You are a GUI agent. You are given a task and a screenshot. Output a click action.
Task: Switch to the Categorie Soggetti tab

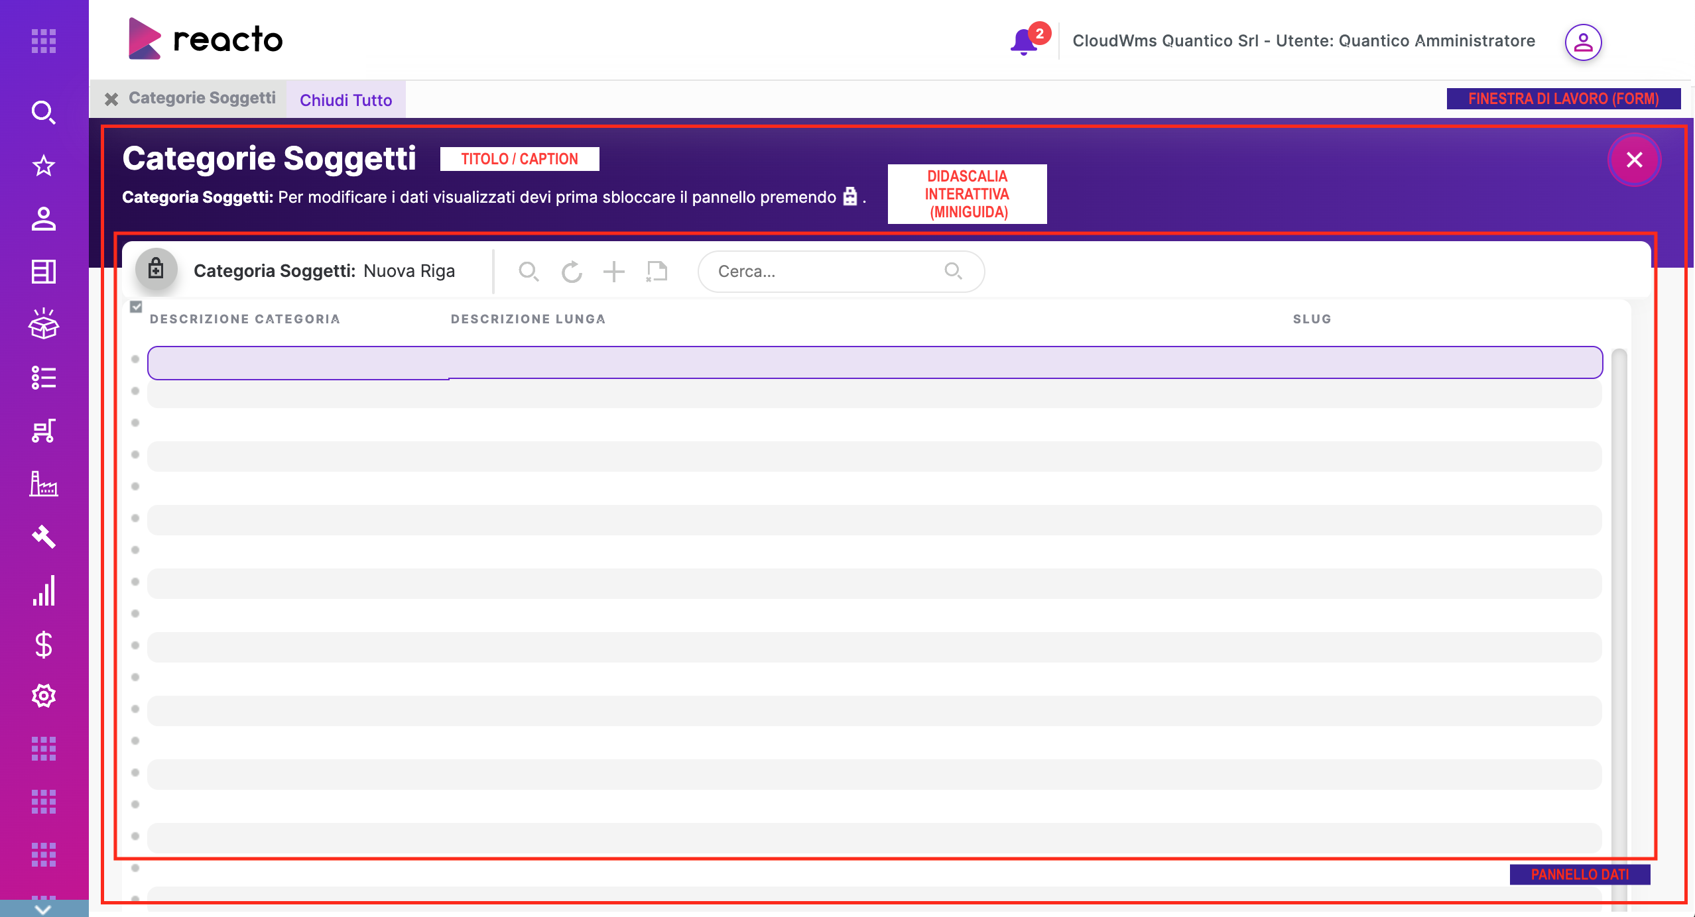click(x=202, y=98)
